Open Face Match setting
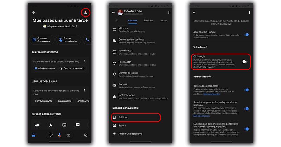Image resolution: width=281 pixels, height=147 pixels. pyautogui.click(x=140, y=63)
